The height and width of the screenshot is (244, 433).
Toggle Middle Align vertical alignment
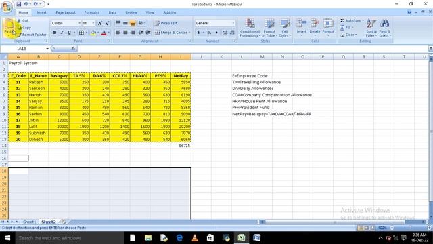[125, 23]
